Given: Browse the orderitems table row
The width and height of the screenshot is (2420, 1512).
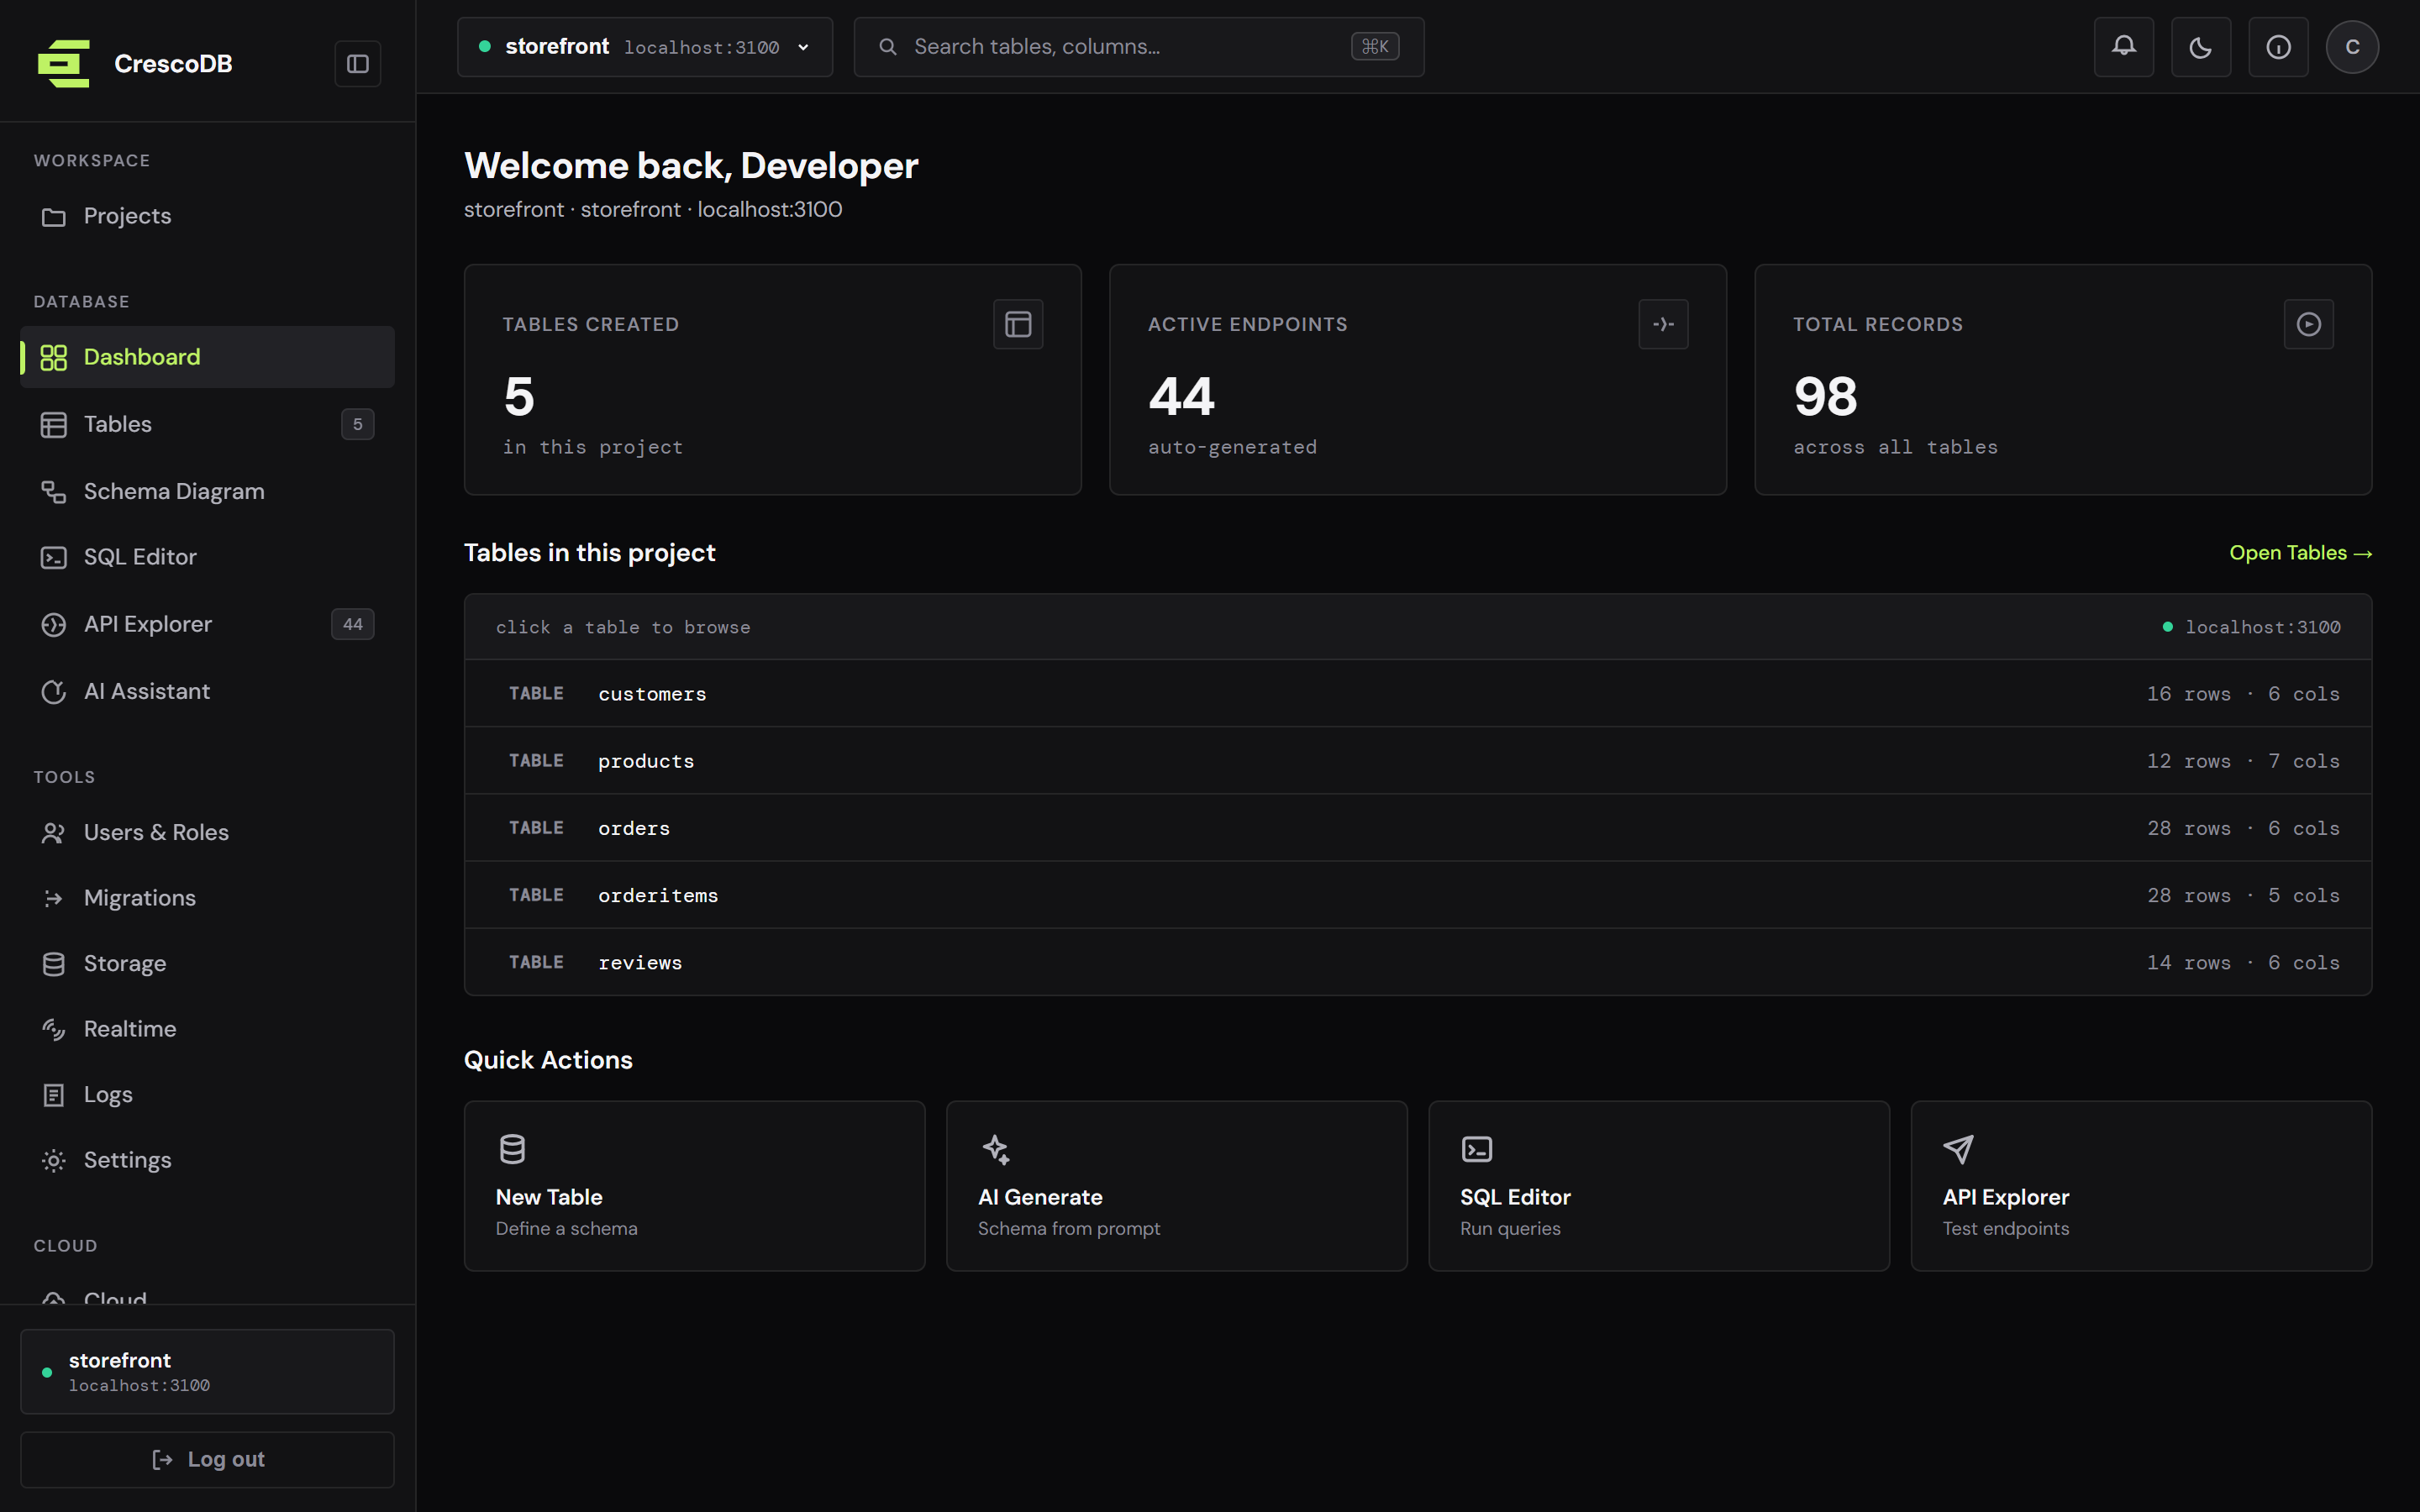Looking at the screenshot, I should point(1418,895).
